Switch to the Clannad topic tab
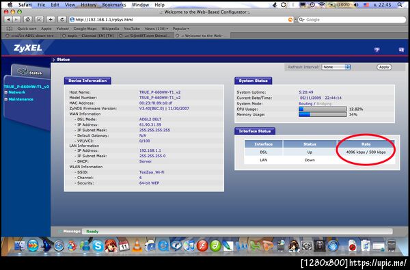Viewport: 410px width, 270px height. point(89,36)
